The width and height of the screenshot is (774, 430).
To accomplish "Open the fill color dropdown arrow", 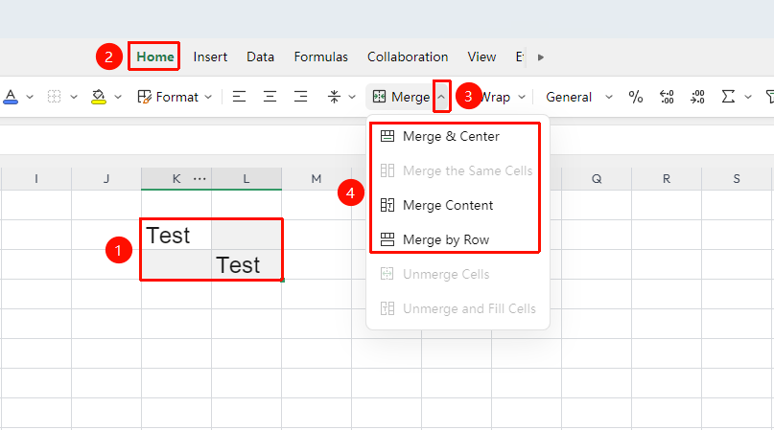I will 117,97.
